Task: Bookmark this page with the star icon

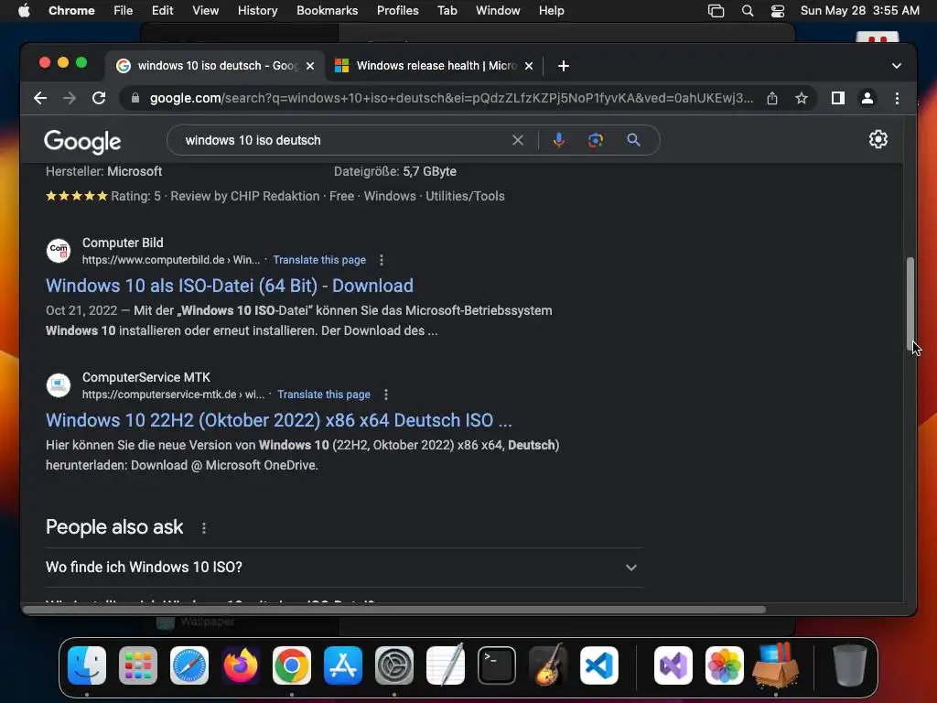Action: click(x=802, y=98)
